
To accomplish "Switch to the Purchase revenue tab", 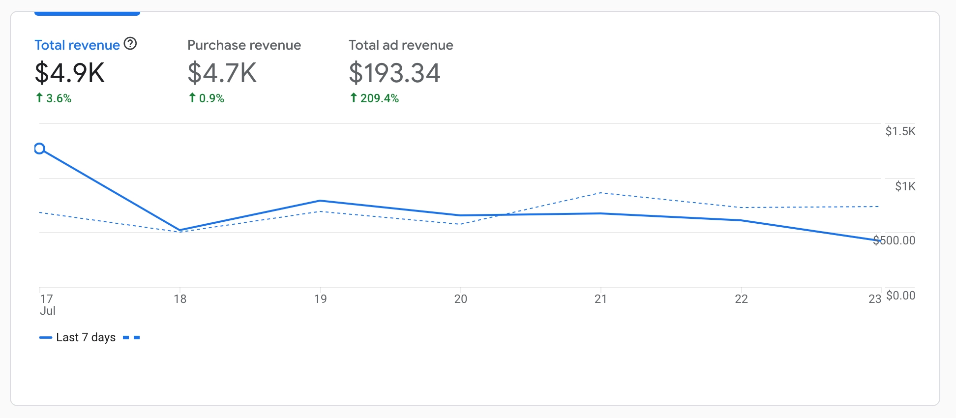I will pos(244,45).
